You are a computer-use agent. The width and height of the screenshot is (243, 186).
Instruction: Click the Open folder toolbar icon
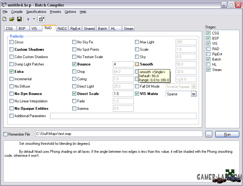[x=12, y=19]
